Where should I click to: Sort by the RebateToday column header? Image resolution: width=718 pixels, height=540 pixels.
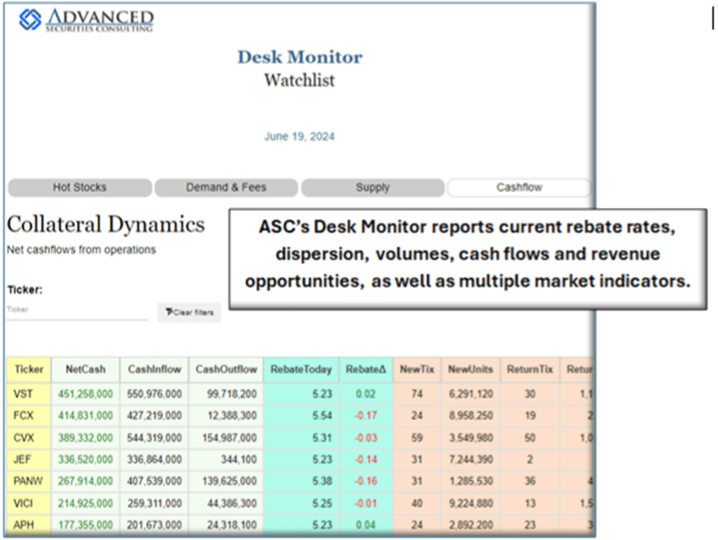pos(301,370)
